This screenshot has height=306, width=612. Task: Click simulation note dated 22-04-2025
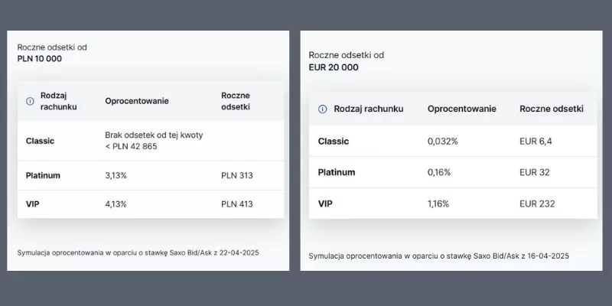[x=138, y=253]
